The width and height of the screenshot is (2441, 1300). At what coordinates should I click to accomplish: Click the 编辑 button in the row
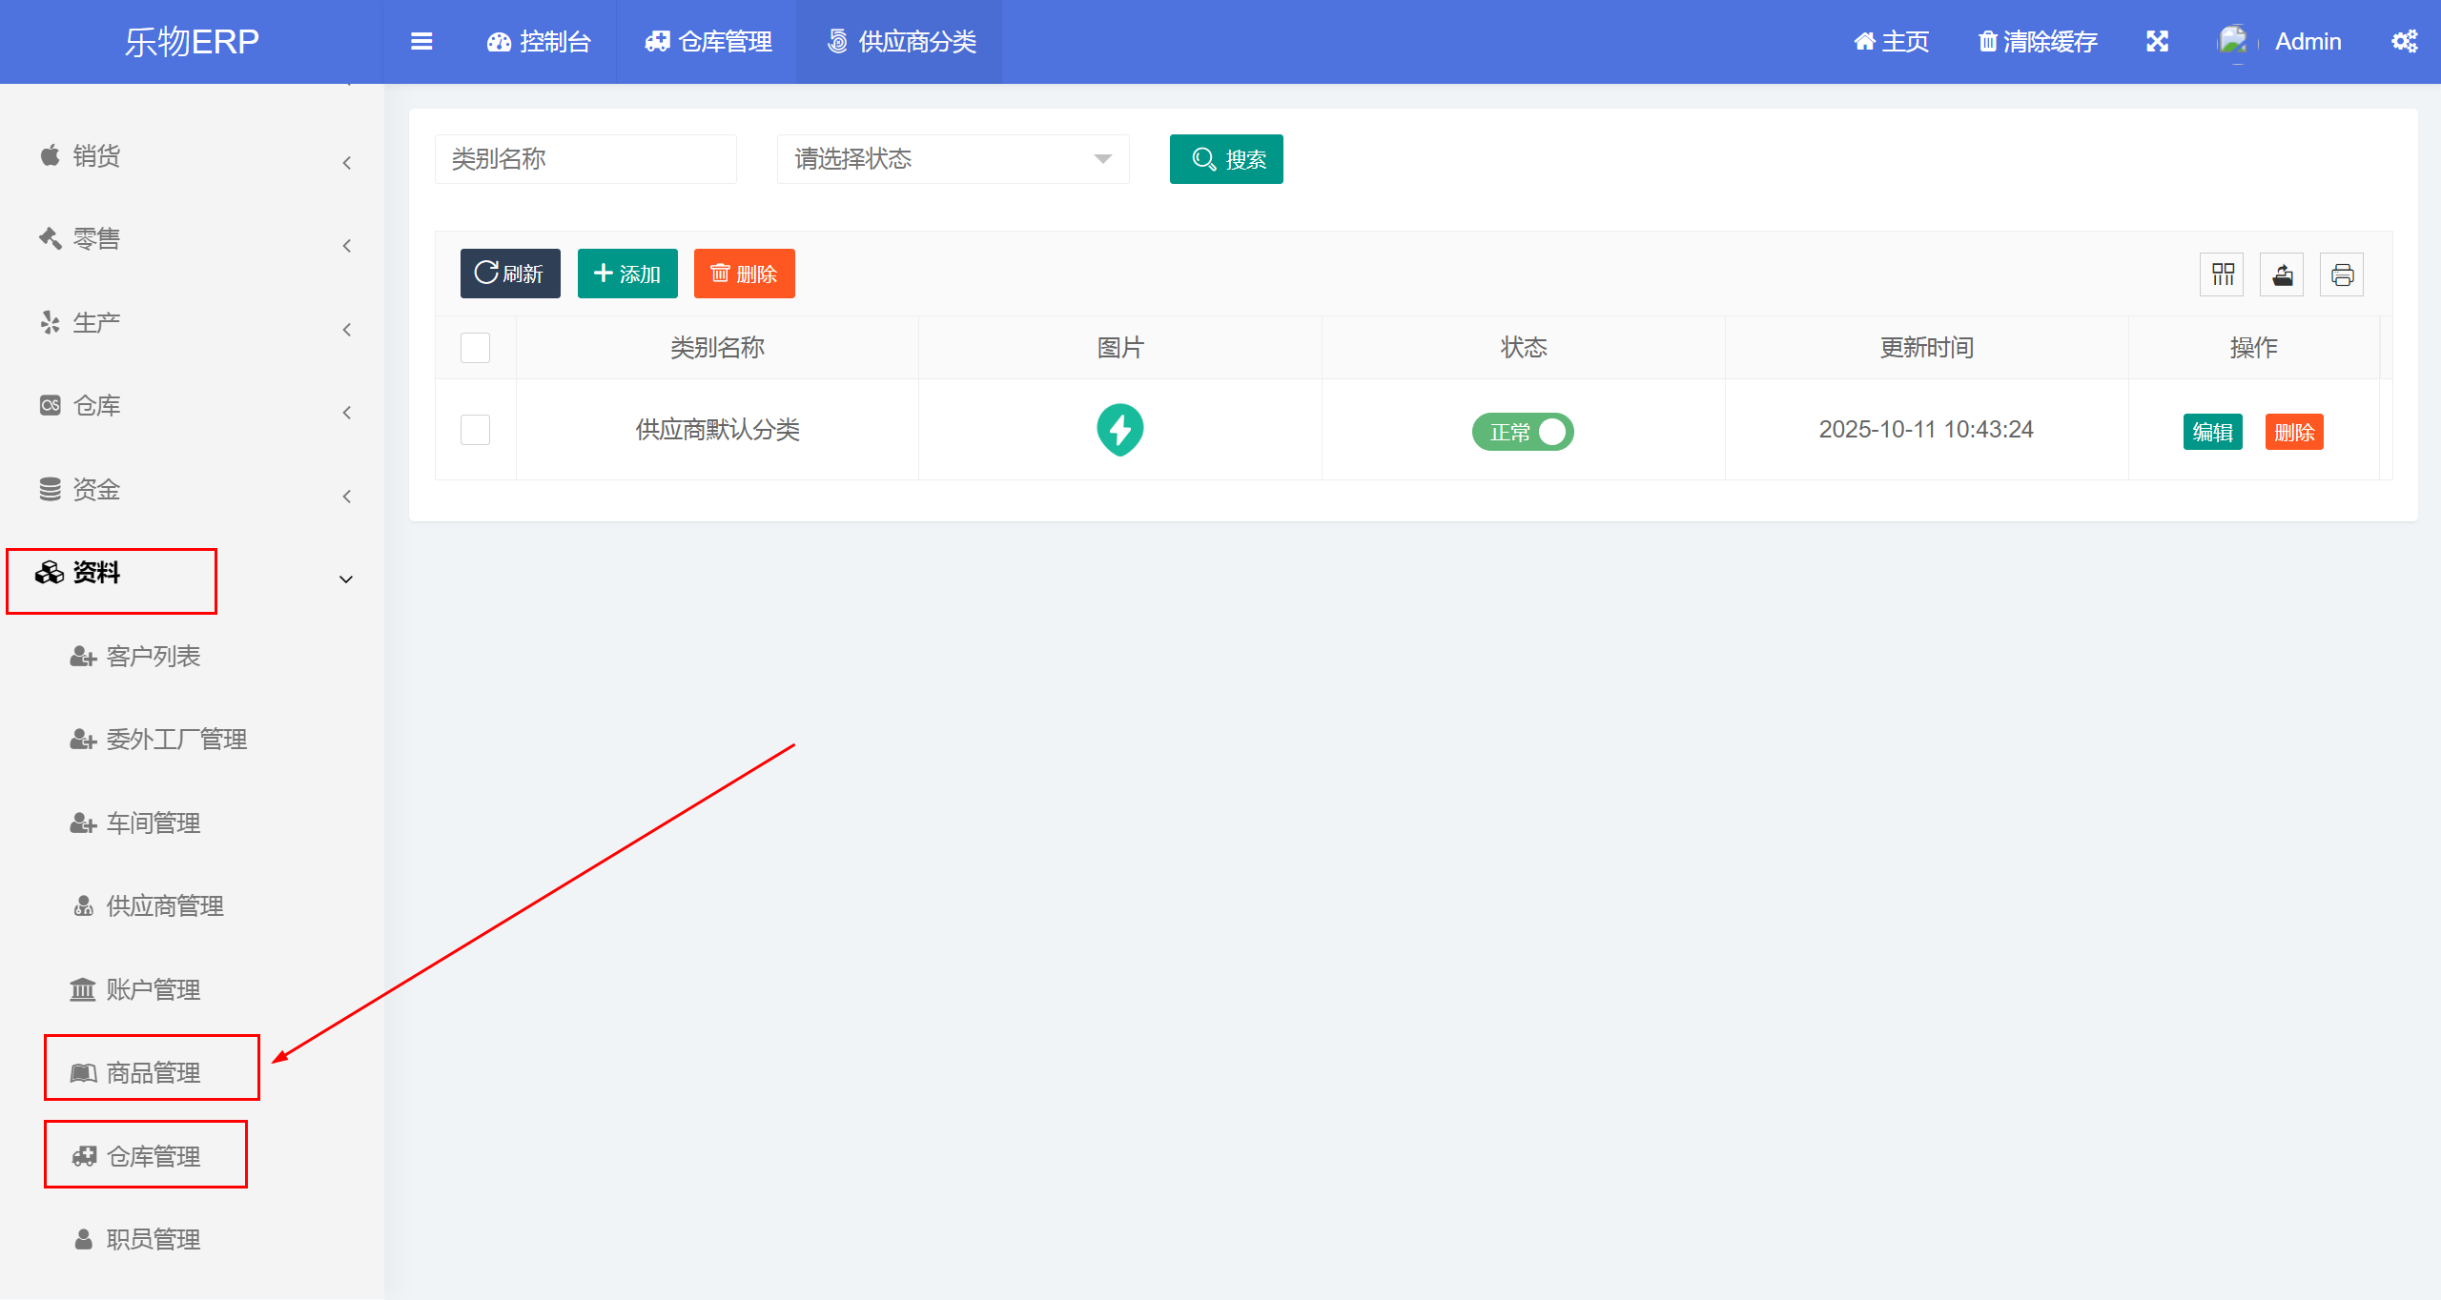coord(2212,432)
